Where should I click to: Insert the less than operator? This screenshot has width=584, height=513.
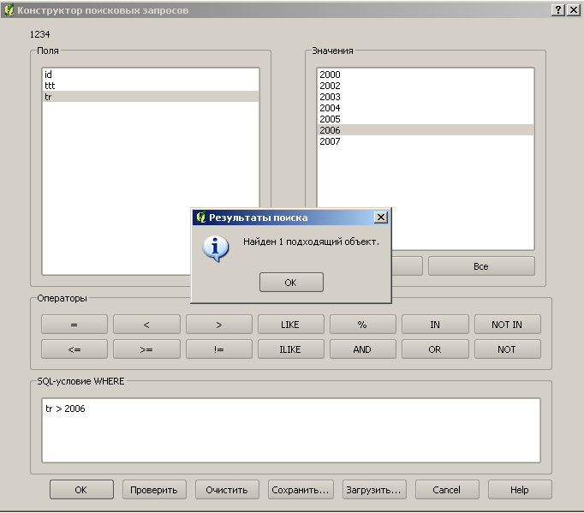click(146, 325)
